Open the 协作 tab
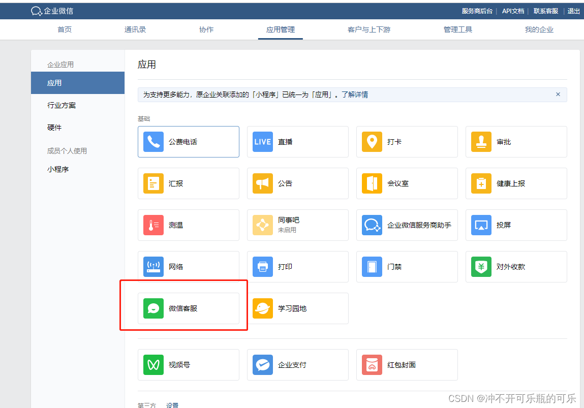This screenshot has width=584, height=408. (x=206, y=29)
